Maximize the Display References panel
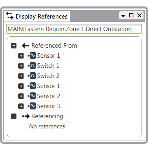This screenshot has height=151, width=148. tap(131, 15)
